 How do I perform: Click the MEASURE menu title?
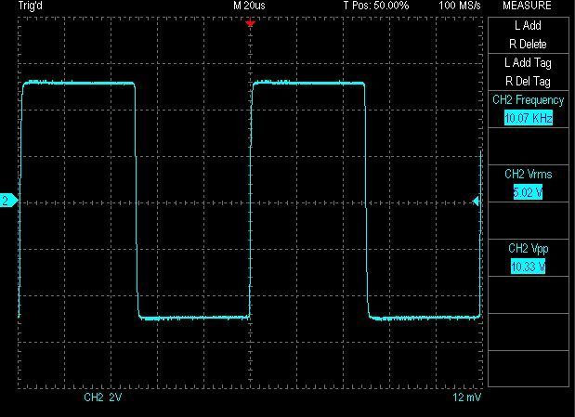pyautogui.click(x=527, y=6)
